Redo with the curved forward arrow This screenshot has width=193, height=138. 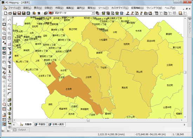click(x=9, y=24)
